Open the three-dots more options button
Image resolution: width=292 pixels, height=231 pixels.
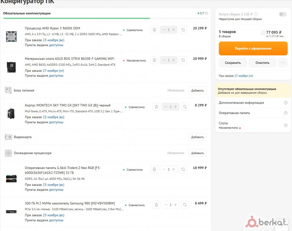click(283, 63)
